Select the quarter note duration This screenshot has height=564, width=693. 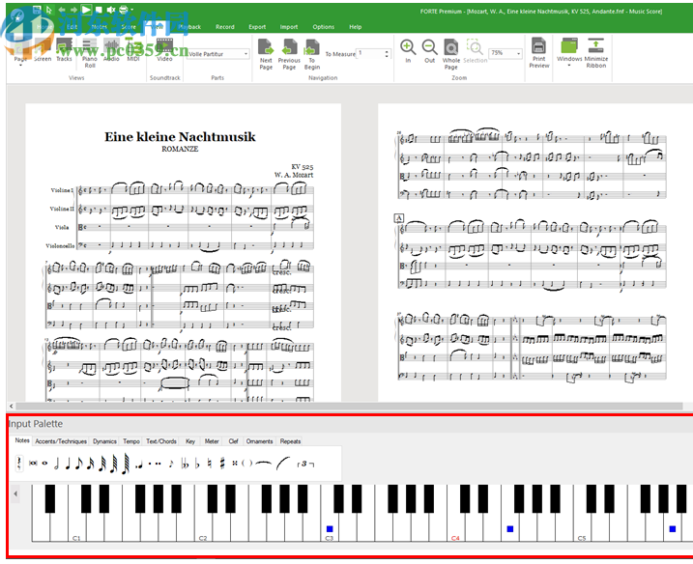point(68,464)
